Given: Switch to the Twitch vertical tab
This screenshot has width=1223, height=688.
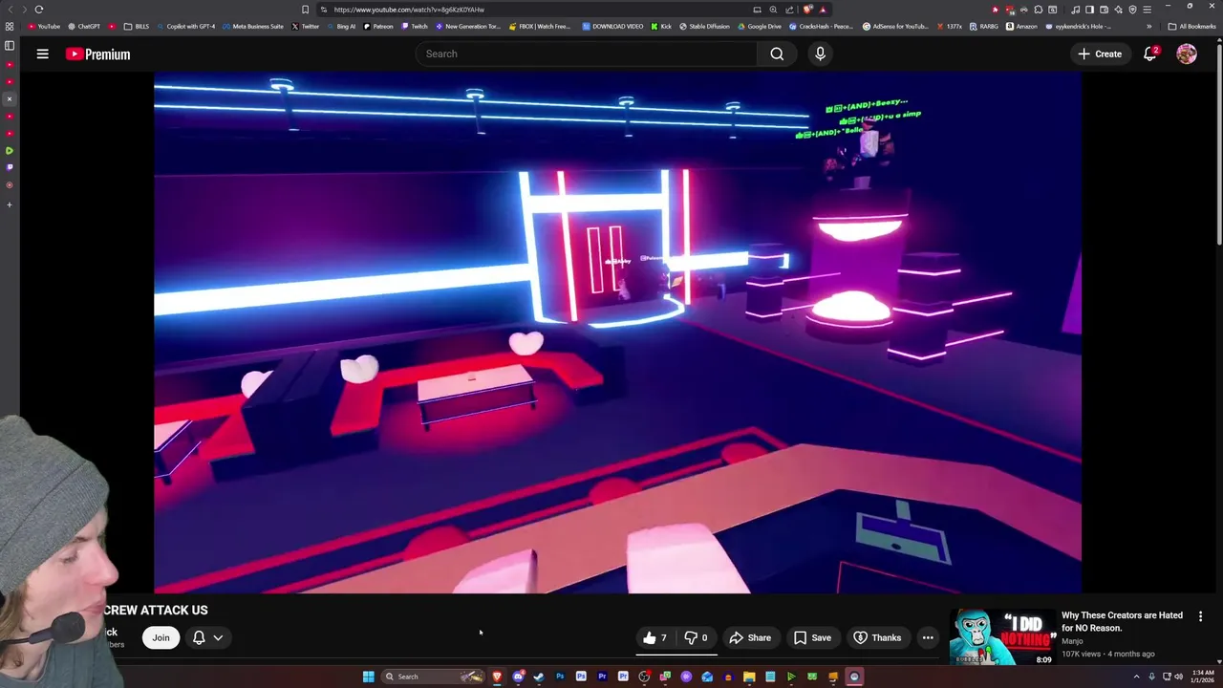Looking at the screenshot, I should click(10, 167).
